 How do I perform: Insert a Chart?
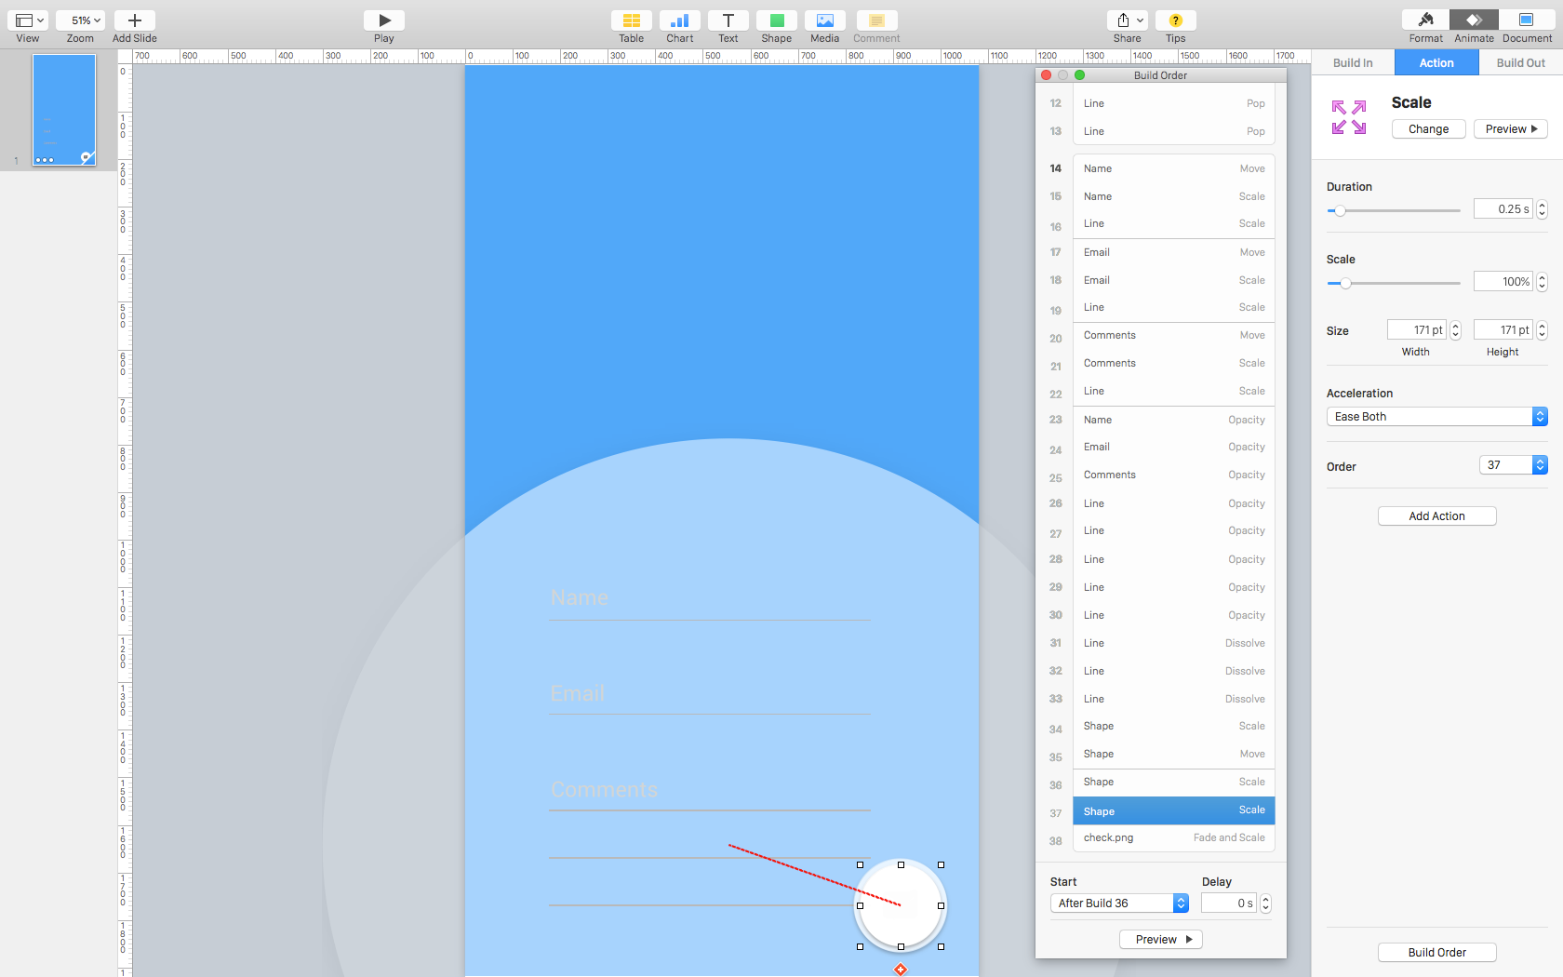680,20
